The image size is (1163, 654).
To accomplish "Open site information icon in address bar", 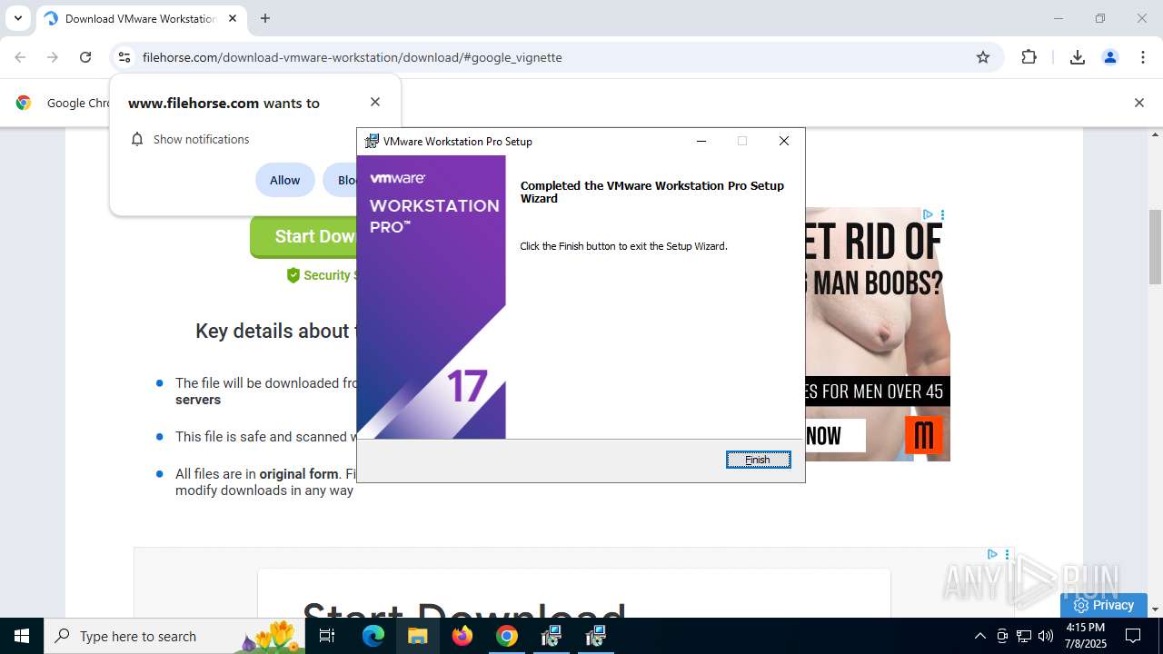I will [124, 57].
